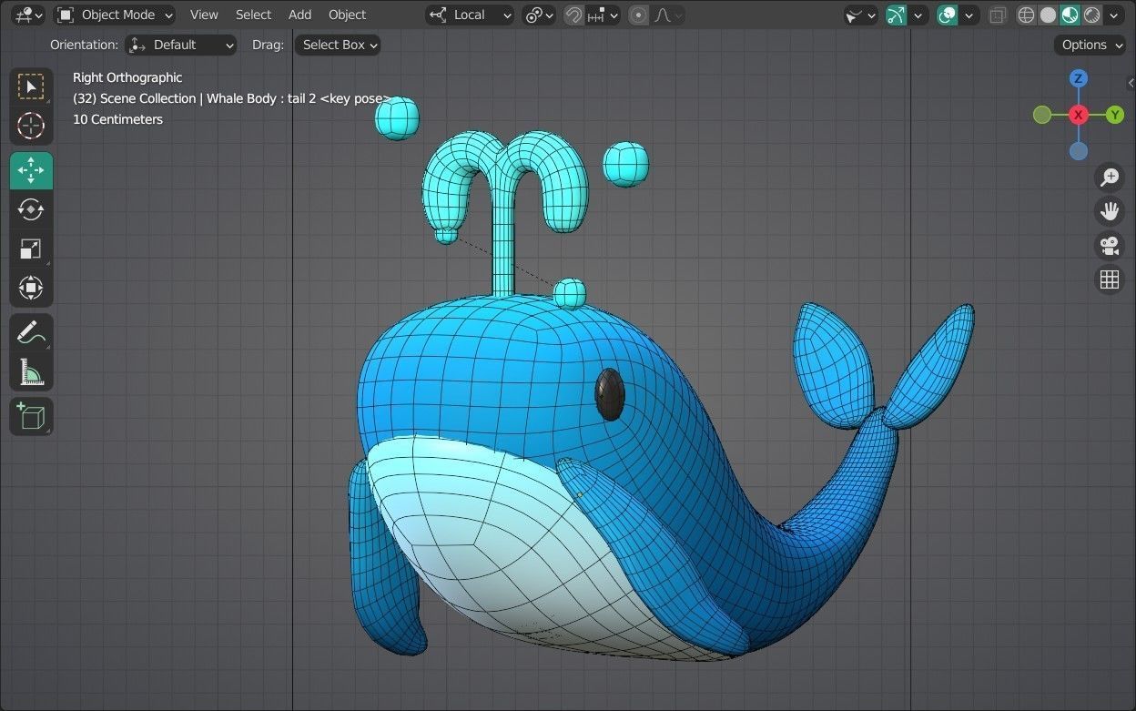Click the negative Y axis gizmo circle

pyautogui.click(x=1042, y=115)
